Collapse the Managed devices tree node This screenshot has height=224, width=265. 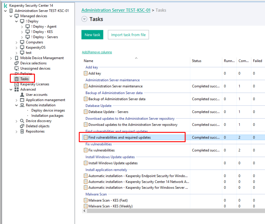[11, 16]
